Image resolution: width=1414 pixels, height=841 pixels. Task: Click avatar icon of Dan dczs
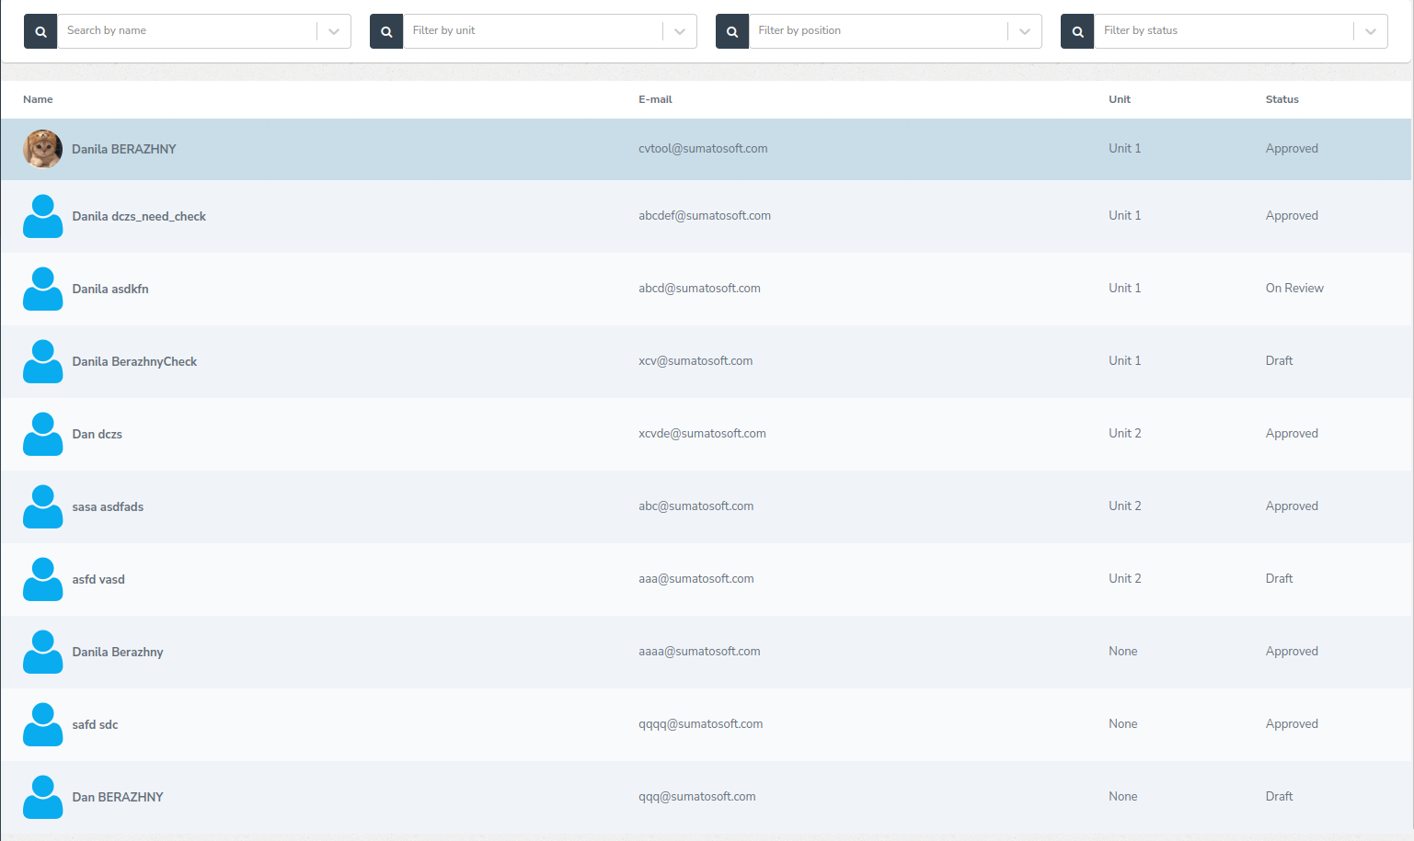click(42, 434)
